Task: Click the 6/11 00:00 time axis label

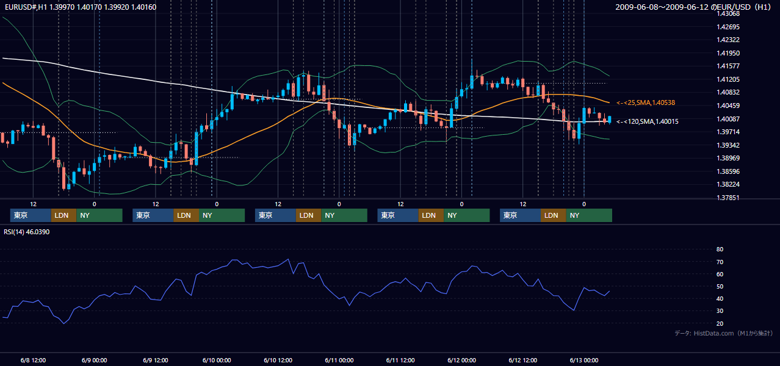Action: (x=339, y=361)
